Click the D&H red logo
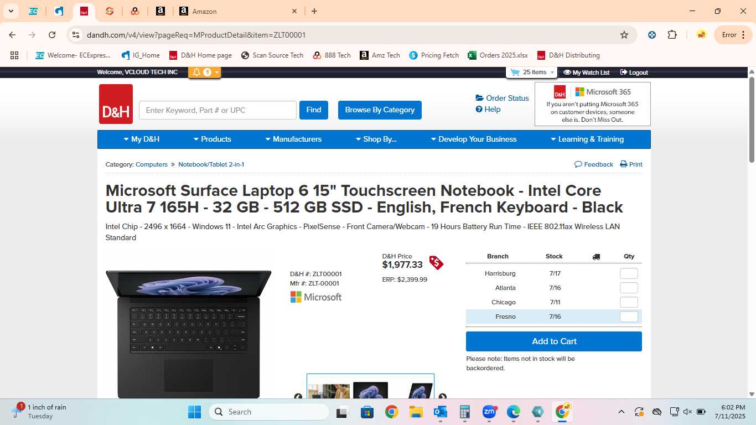756x425 pixels. point(116,104)
